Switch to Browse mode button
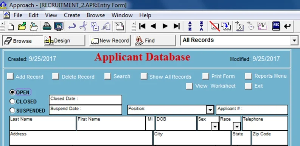Screen dimensions: 300x146 click(23, 40)
